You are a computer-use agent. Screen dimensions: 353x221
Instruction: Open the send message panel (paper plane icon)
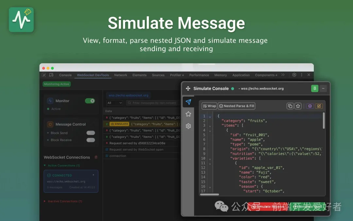point(188,102)
